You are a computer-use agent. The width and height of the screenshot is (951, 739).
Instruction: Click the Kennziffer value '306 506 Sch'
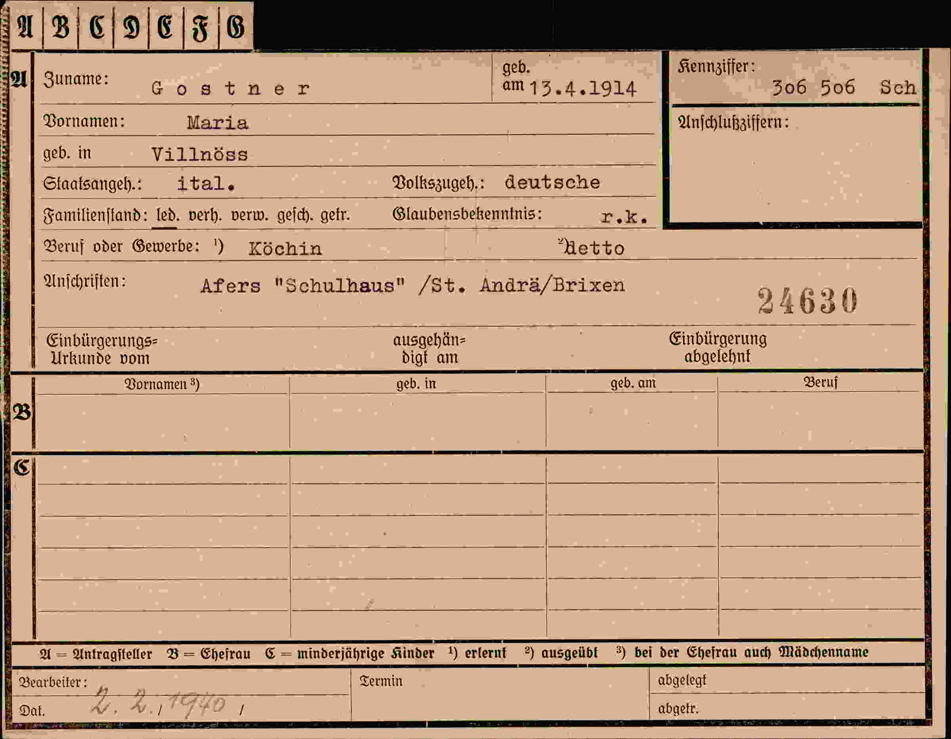click(x=844, y=88)
